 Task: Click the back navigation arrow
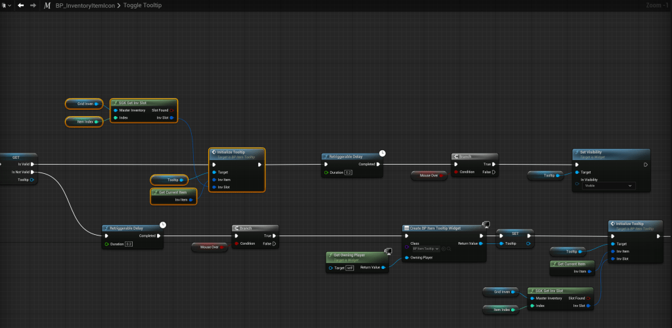coord(21,5)
